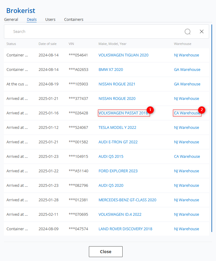
Task: Click the Close button
Action: click(106, 252)
